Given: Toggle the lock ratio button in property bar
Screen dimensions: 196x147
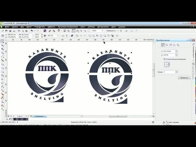Looking at the screenshot, I should click(x=45, y=36).
